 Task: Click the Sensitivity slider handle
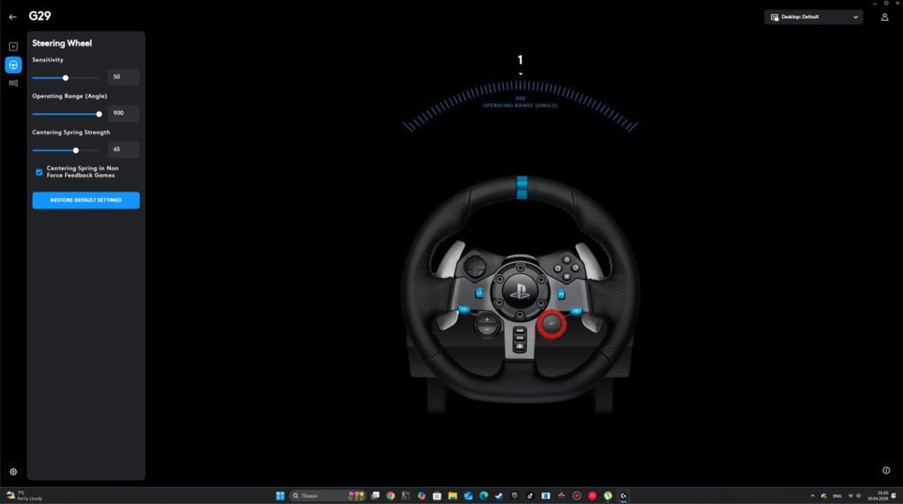point(66,78)
